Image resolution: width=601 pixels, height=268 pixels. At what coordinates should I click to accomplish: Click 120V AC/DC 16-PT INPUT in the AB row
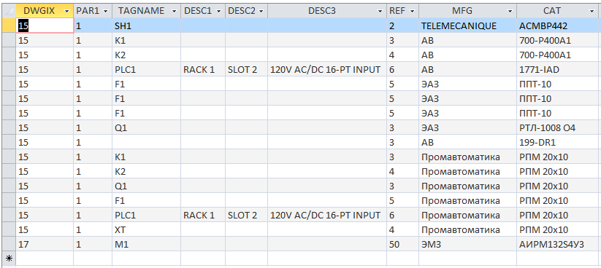(327, 70)
